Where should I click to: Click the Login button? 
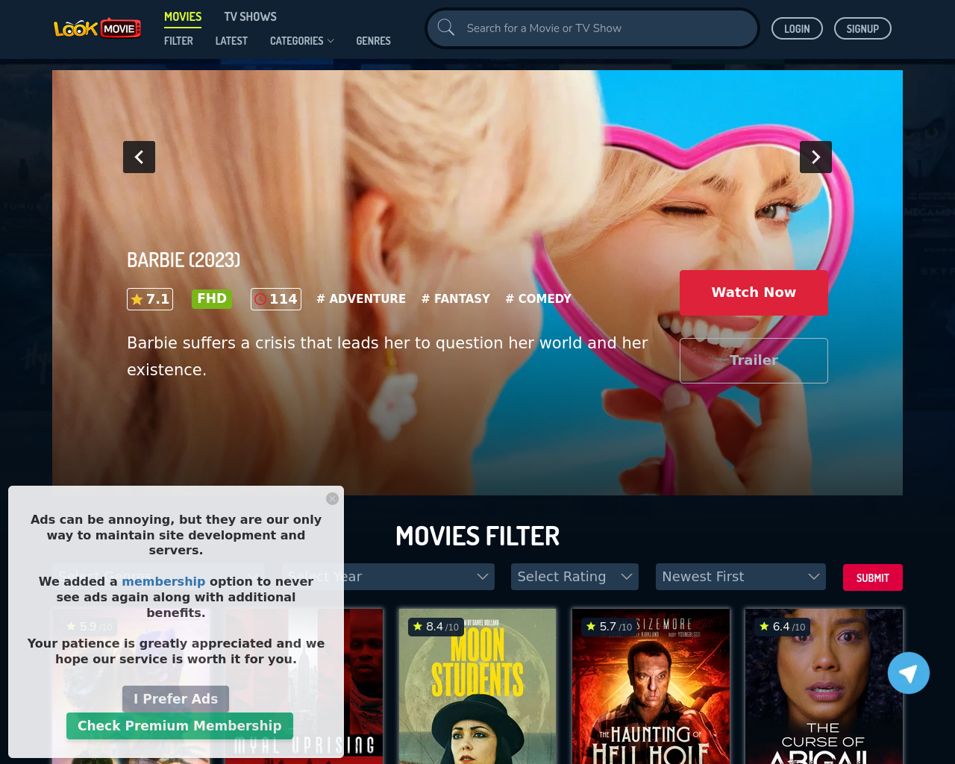(797, 28)
